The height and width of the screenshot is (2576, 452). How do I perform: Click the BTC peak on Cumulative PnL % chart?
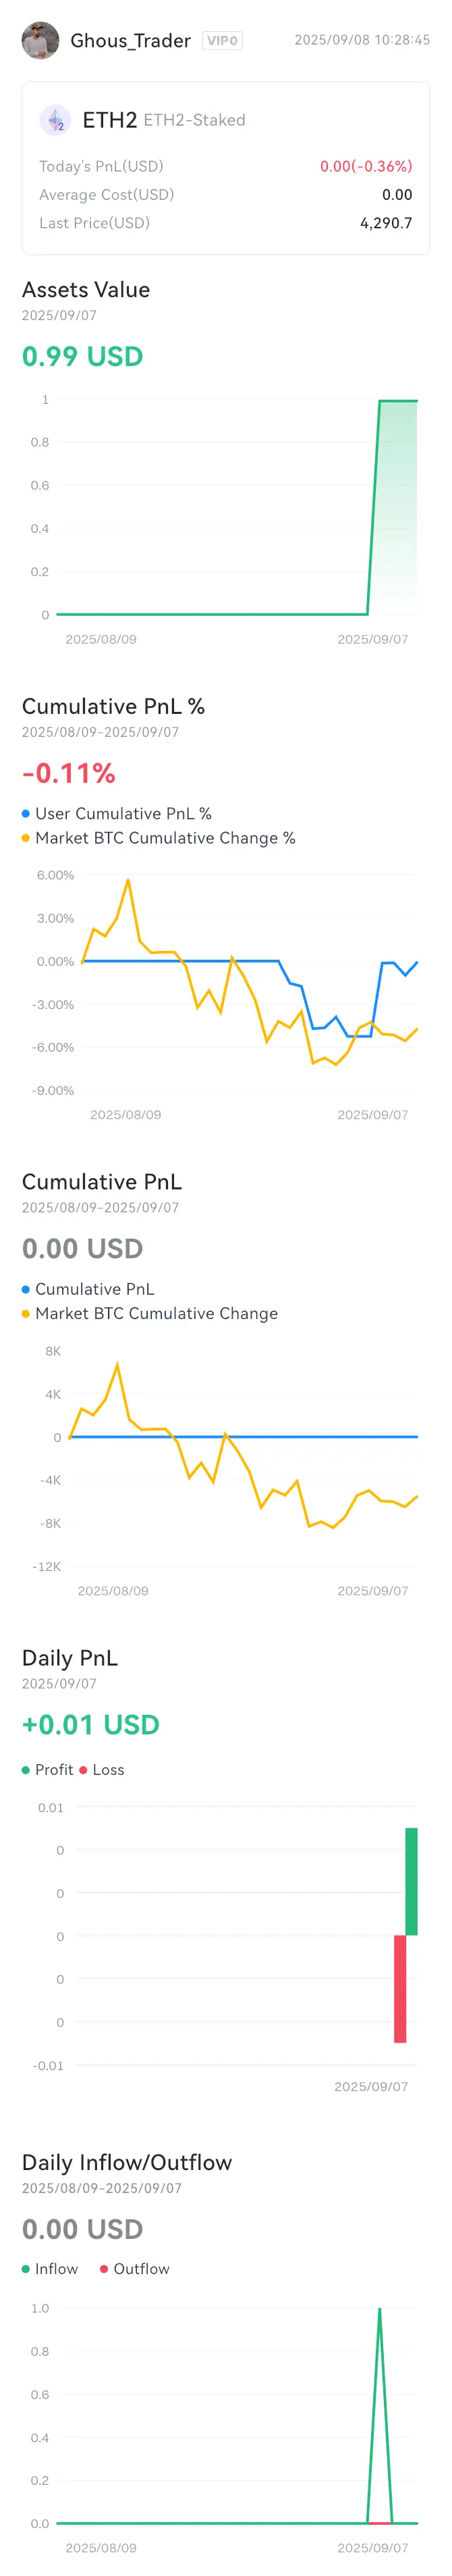pos(128,880)
